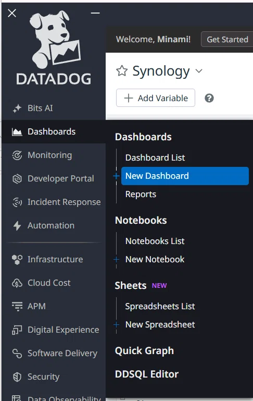Open Dashboard List from the submenu

(x=155, y=157)
